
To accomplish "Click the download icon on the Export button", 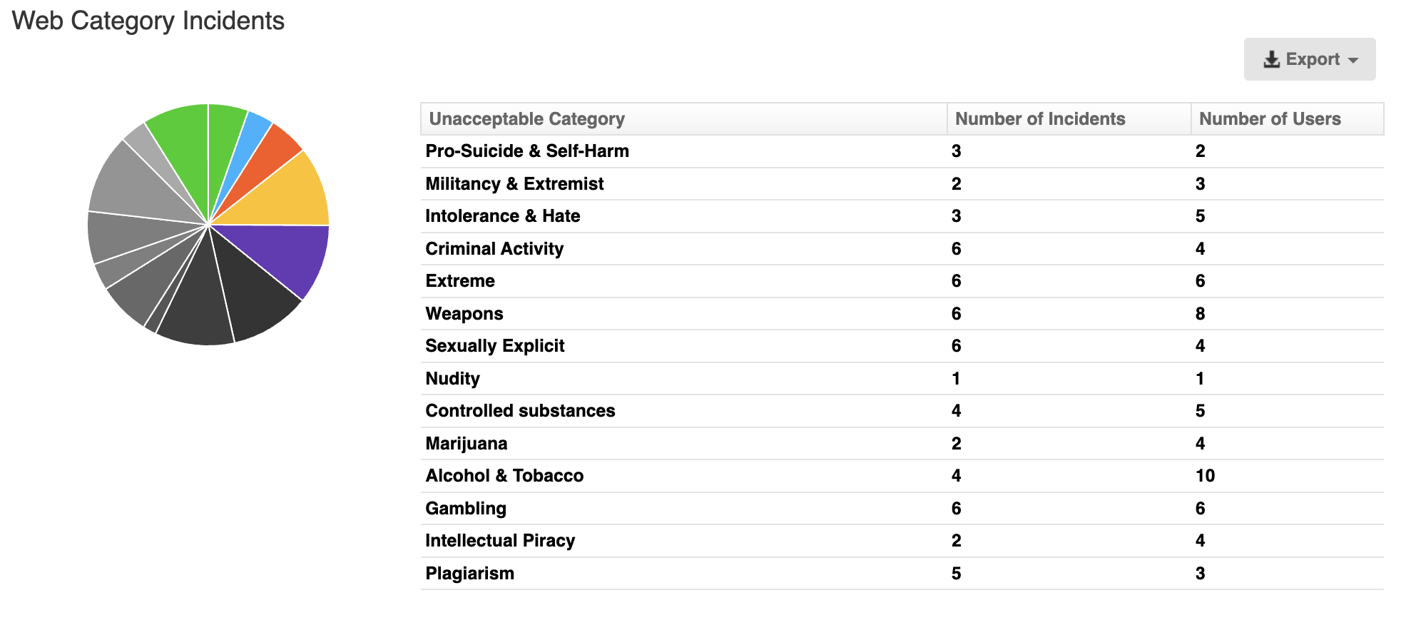I will click(1272, 59).
